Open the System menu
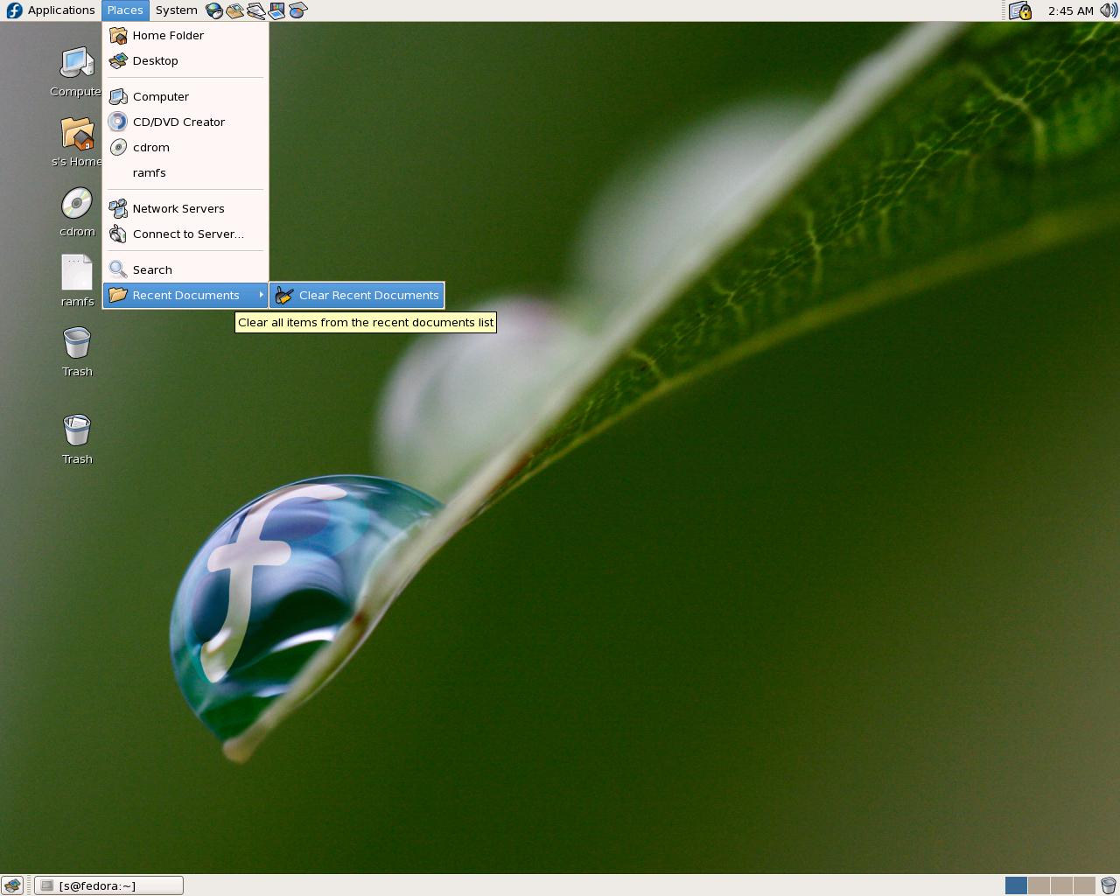 point(176,10)
